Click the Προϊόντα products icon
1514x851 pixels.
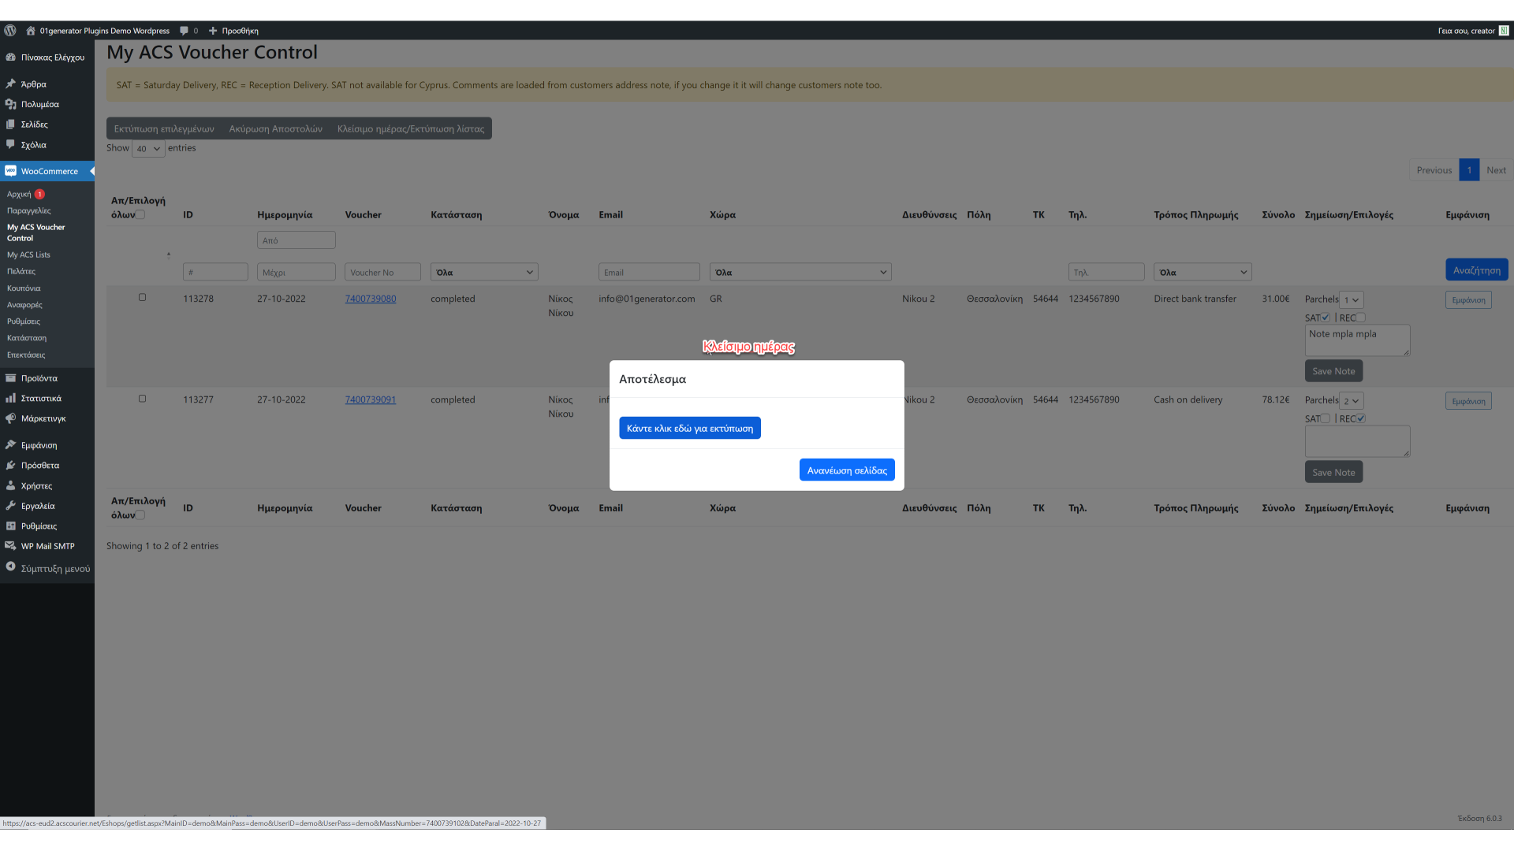coord(11,378)
